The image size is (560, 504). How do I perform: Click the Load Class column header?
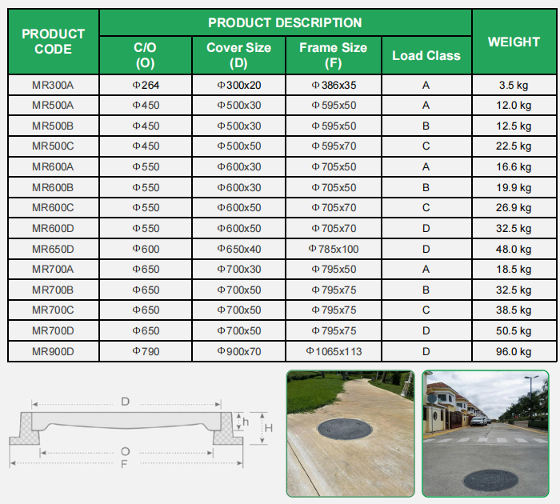(426, 56)
